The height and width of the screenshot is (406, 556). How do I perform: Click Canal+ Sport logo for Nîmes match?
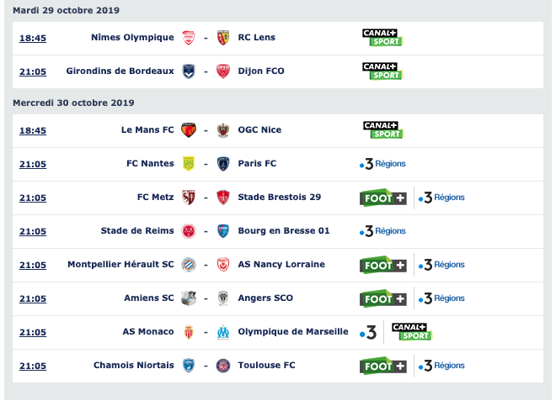click(382, 38)
